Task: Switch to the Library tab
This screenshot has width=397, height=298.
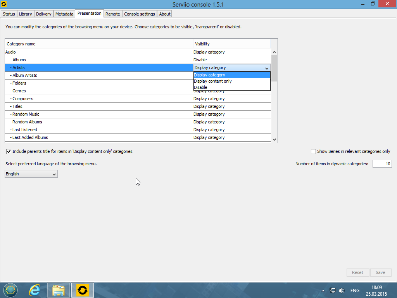Action: (26, 14)
